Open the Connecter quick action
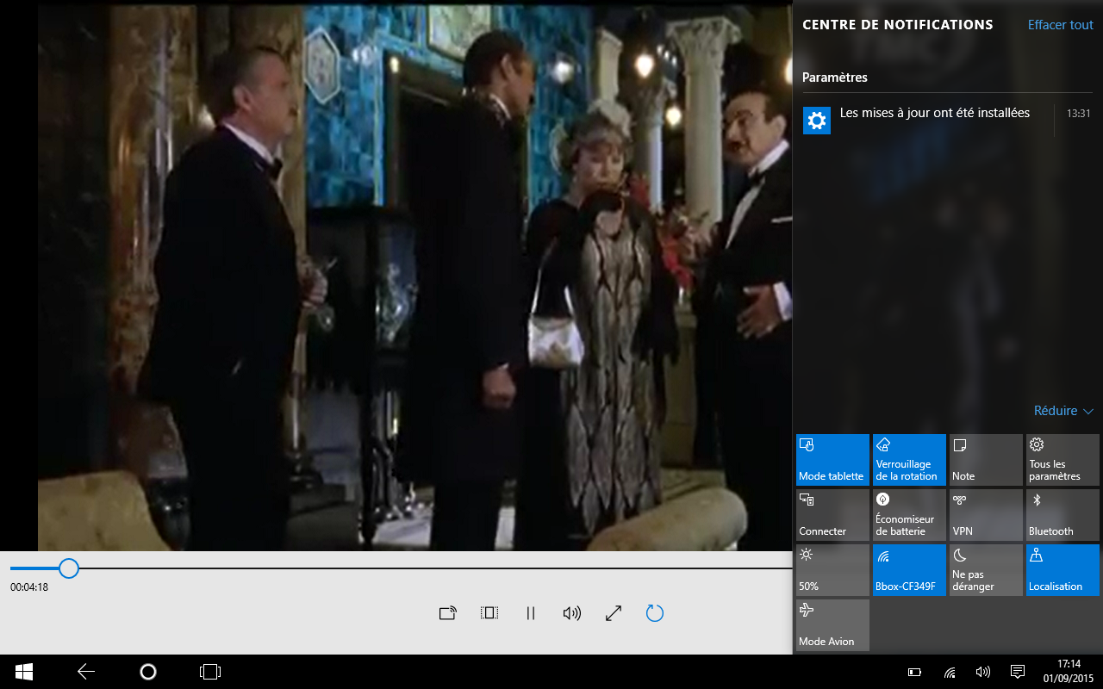This screenshot has width=1103, height=689. coord(832,515)
